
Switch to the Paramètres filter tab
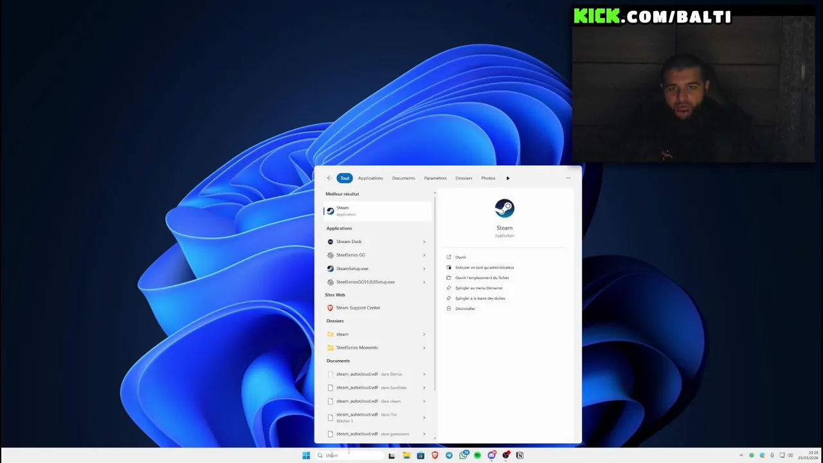pos(435,178)
